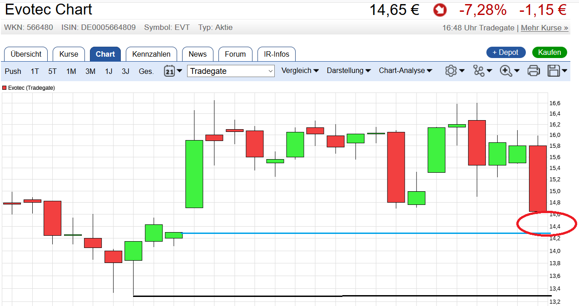579x306 pixels.
Task: Click the WKN: 566480 text
Action: point(28,27)
